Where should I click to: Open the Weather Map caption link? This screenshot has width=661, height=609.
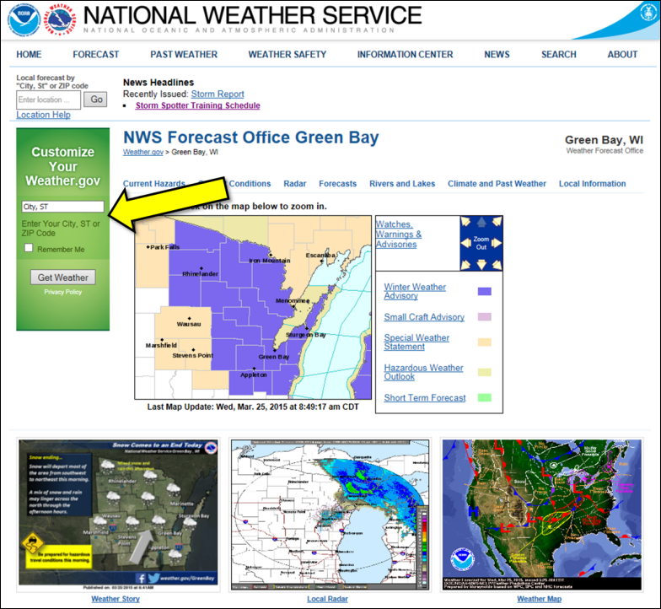(540, 599)
